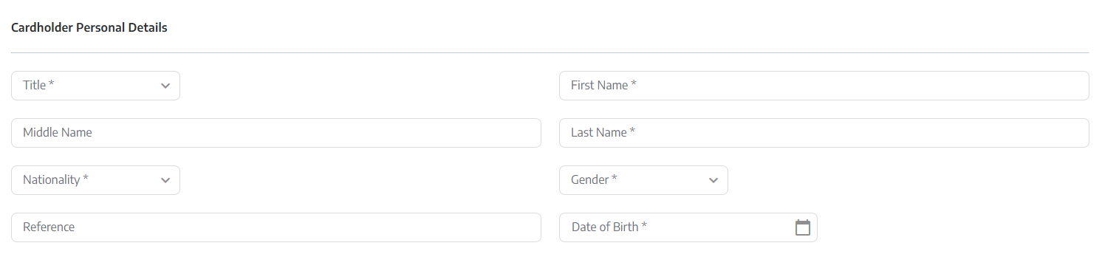Focus the First Name input field
Screen dimensions: 1102x271
824,86
